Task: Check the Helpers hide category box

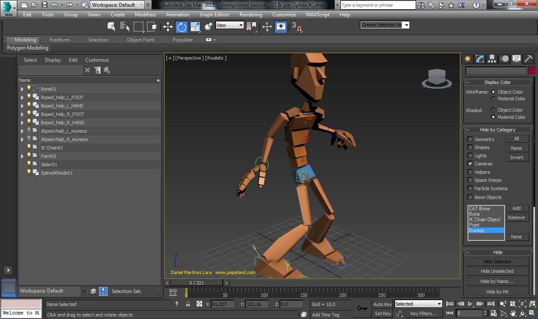Action: click(470, 172)
